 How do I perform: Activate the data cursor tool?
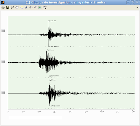[x=21, y=8]
